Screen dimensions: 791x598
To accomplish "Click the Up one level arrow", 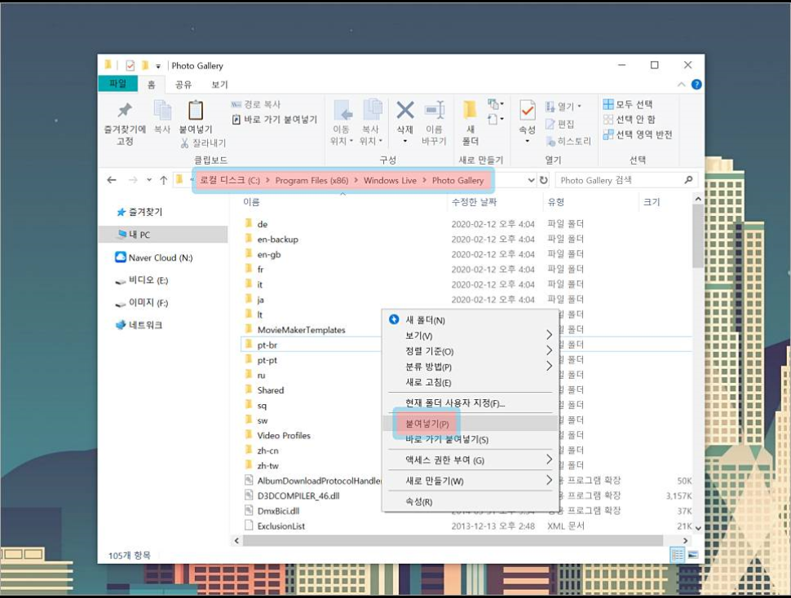I will point(163,180).
